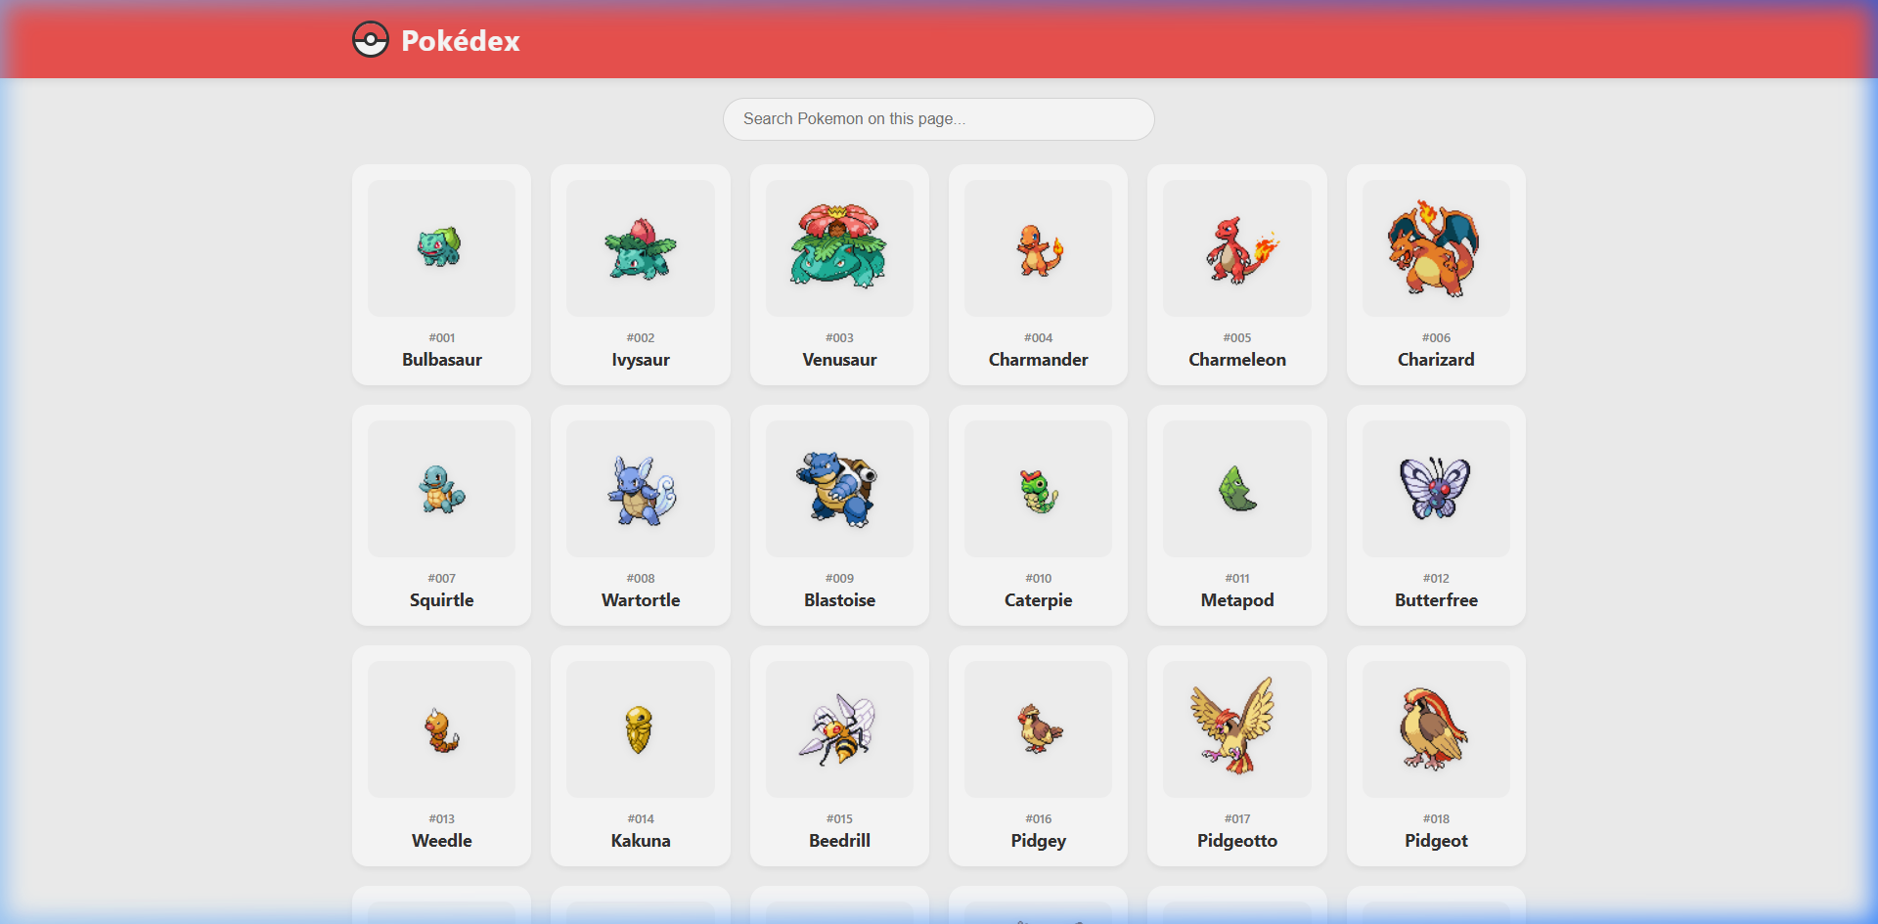Select the Pidgey name label
Screen dimensions: 1878x924
click(x=1038, y=841)
